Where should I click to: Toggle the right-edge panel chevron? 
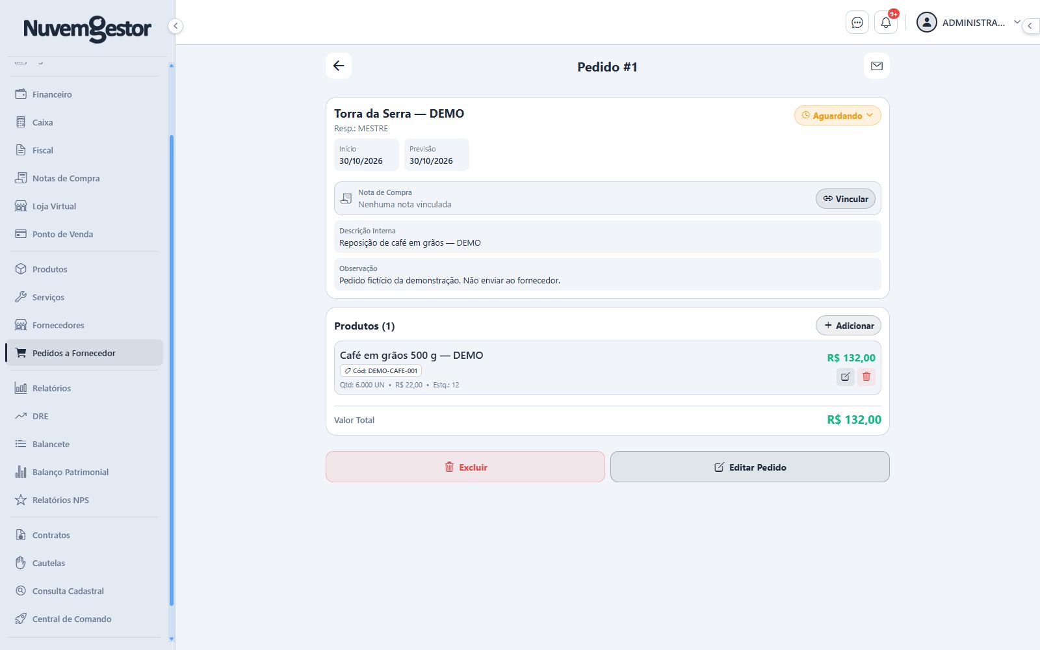(1030, 26)
